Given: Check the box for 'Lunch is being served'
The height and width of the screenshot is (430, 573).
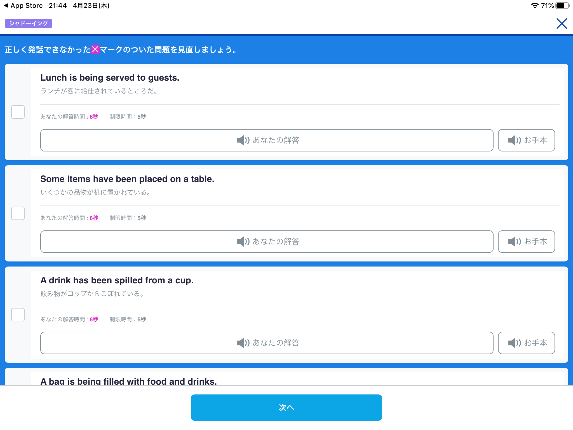Looking at the screenshot, I should [x=18, y=112].
